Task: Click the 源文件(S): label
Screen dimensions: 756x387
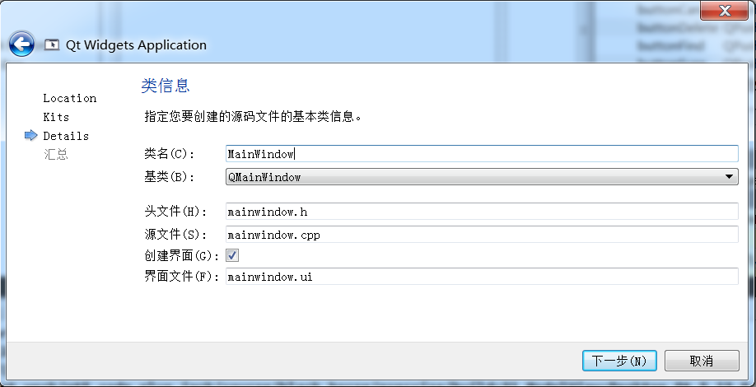Action: click(175, 235)
